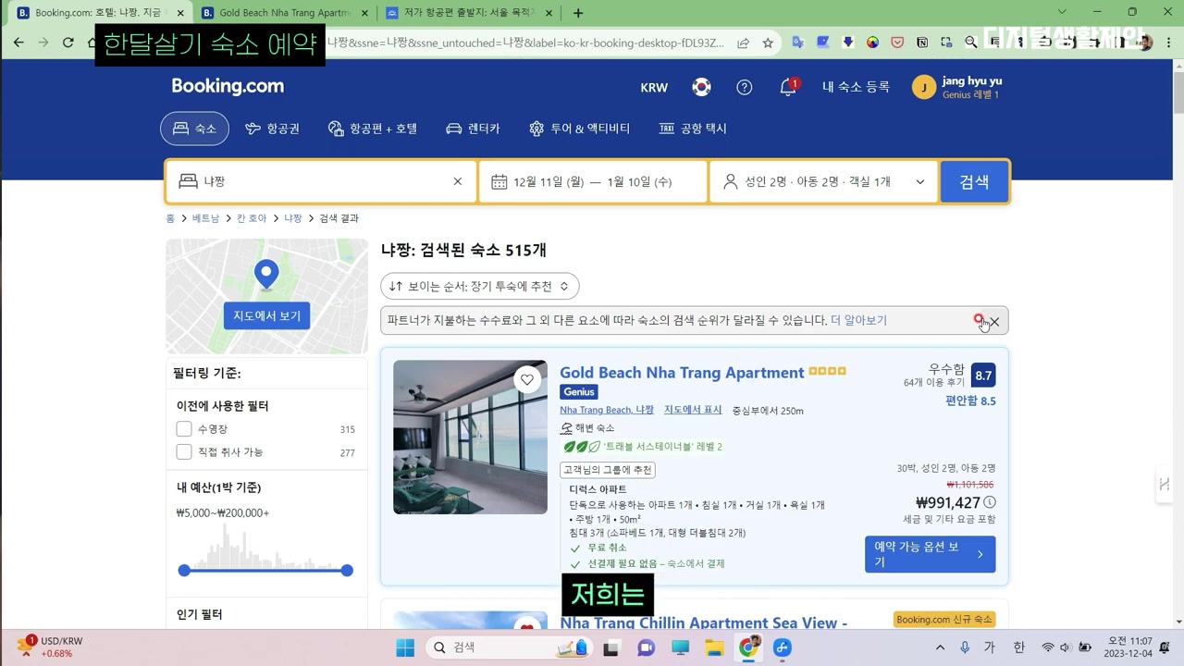
Task: Open the Chrome three-dot menu
Action: pos(1167,43)
